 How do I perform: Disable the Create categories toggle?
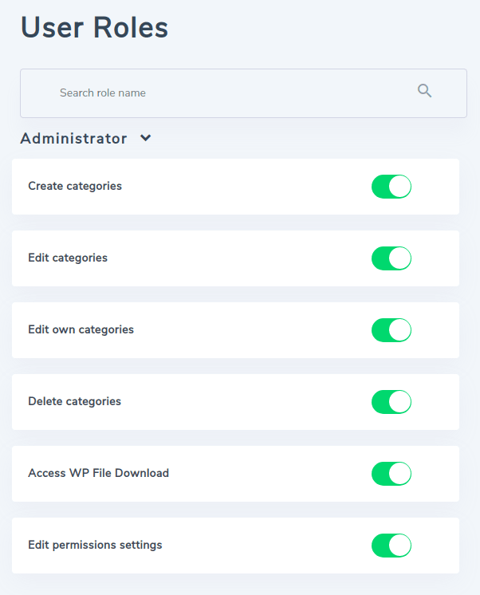[391, 187]
